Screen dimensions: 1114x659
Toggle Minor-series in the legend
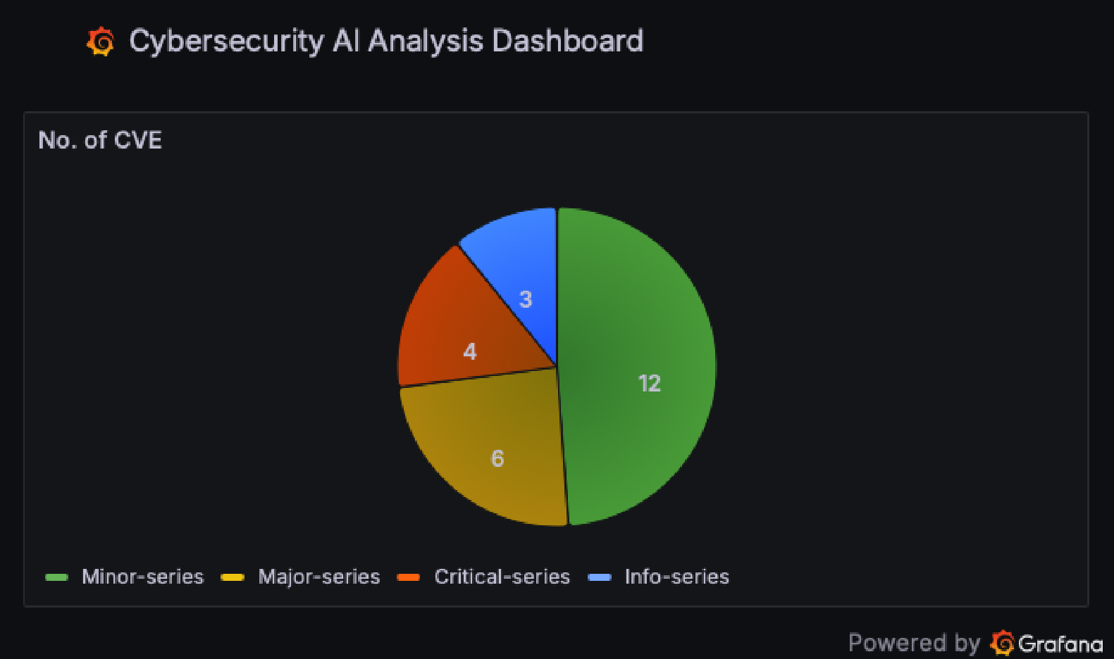coord(142,577)
